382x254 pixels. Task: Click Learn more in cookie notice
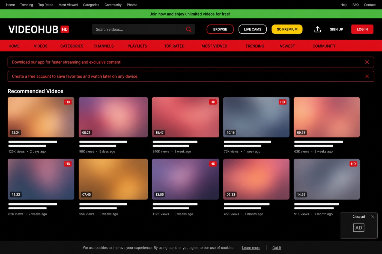[x=251, y=248]
